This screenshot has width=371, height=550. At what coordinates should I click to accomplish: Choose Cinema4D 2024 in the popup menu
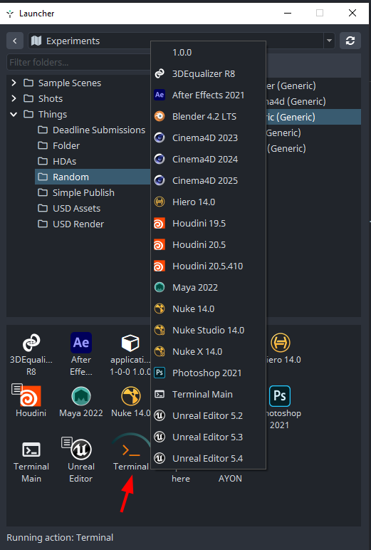pos(209,160)
